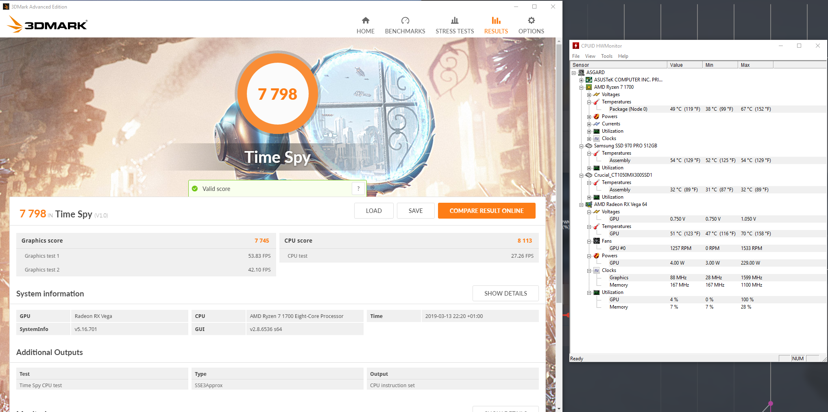Collapse the Crucial_CT1050MX300SSD1 node
Image resolution: width=828 pixels, height=412 pixels.
pos(582,175)
